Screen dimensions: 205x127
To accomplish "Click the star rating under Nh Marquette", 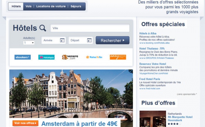I will 174,124.
